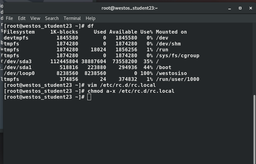Screen dimensions: 256x164
Task: Click the terminal vertical scrollbar thumb
Action: click(254, 129)
